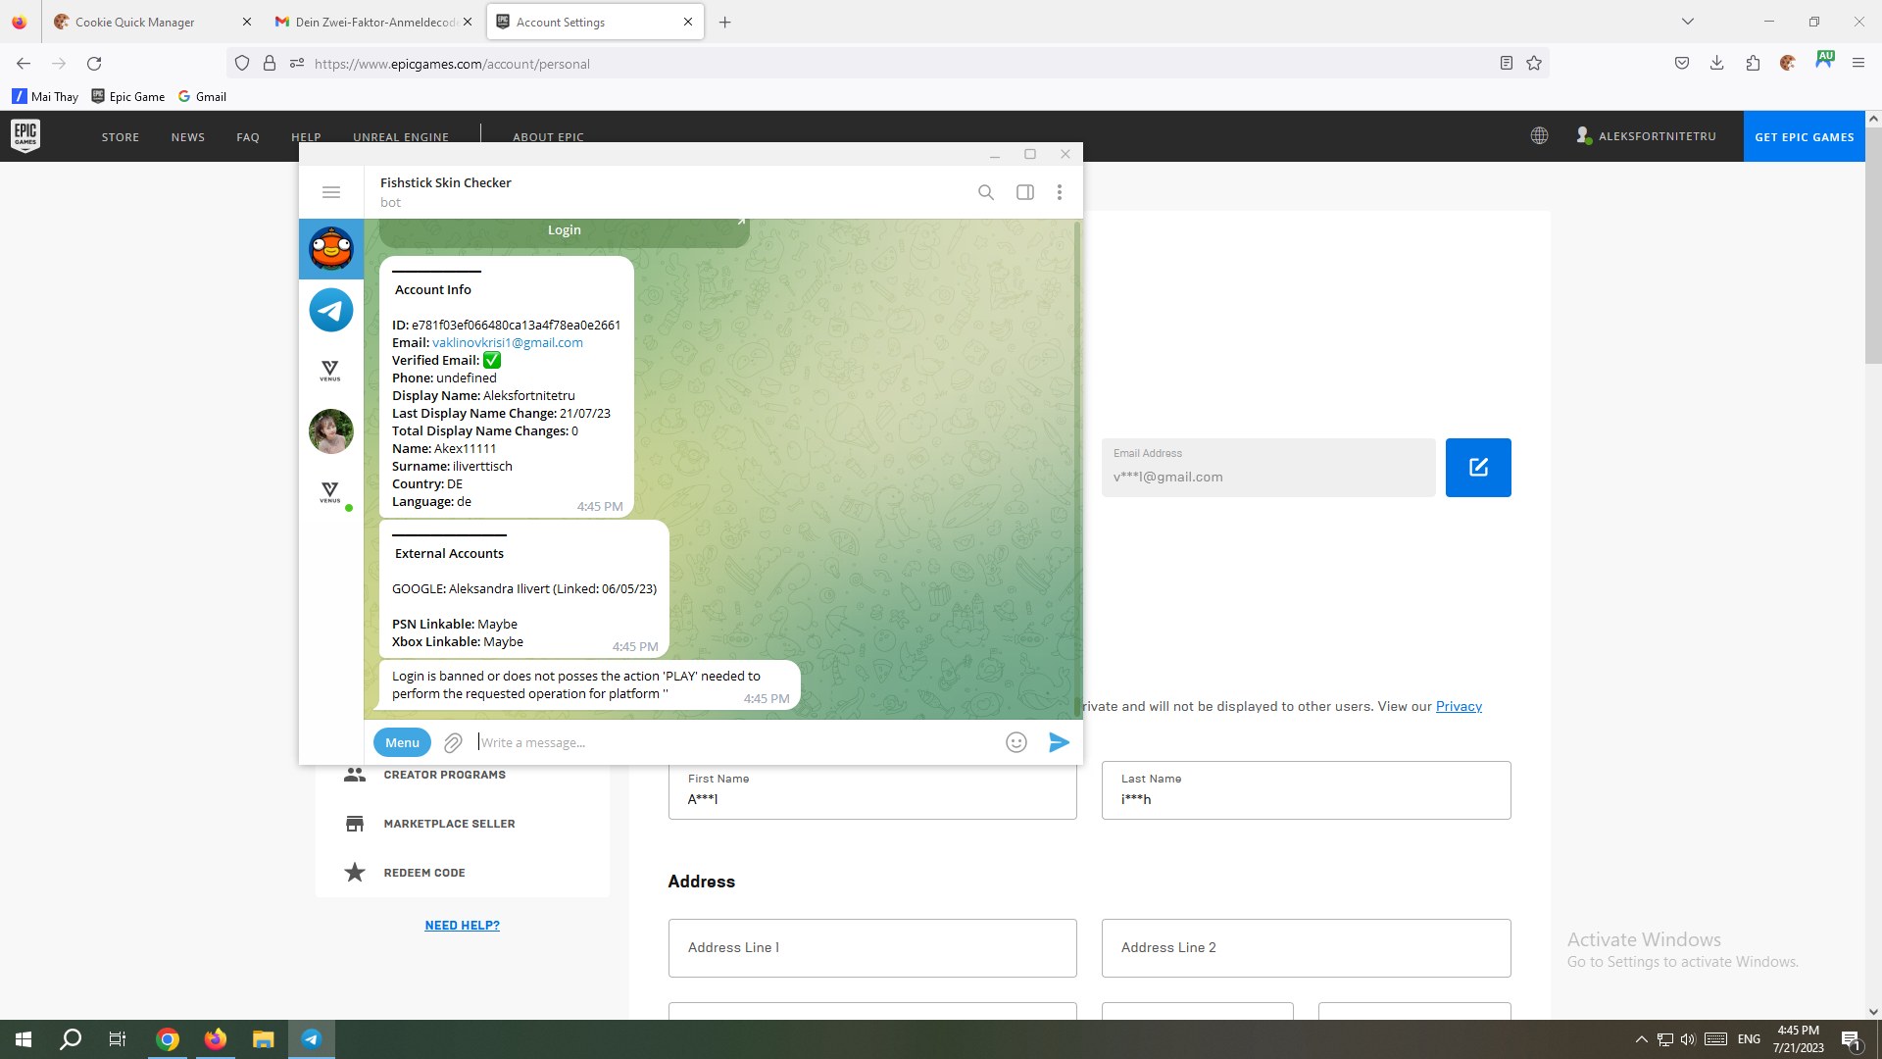
Task: Click the Address Line 1 field
Action: pyautogui.click(x=872, y=947)
